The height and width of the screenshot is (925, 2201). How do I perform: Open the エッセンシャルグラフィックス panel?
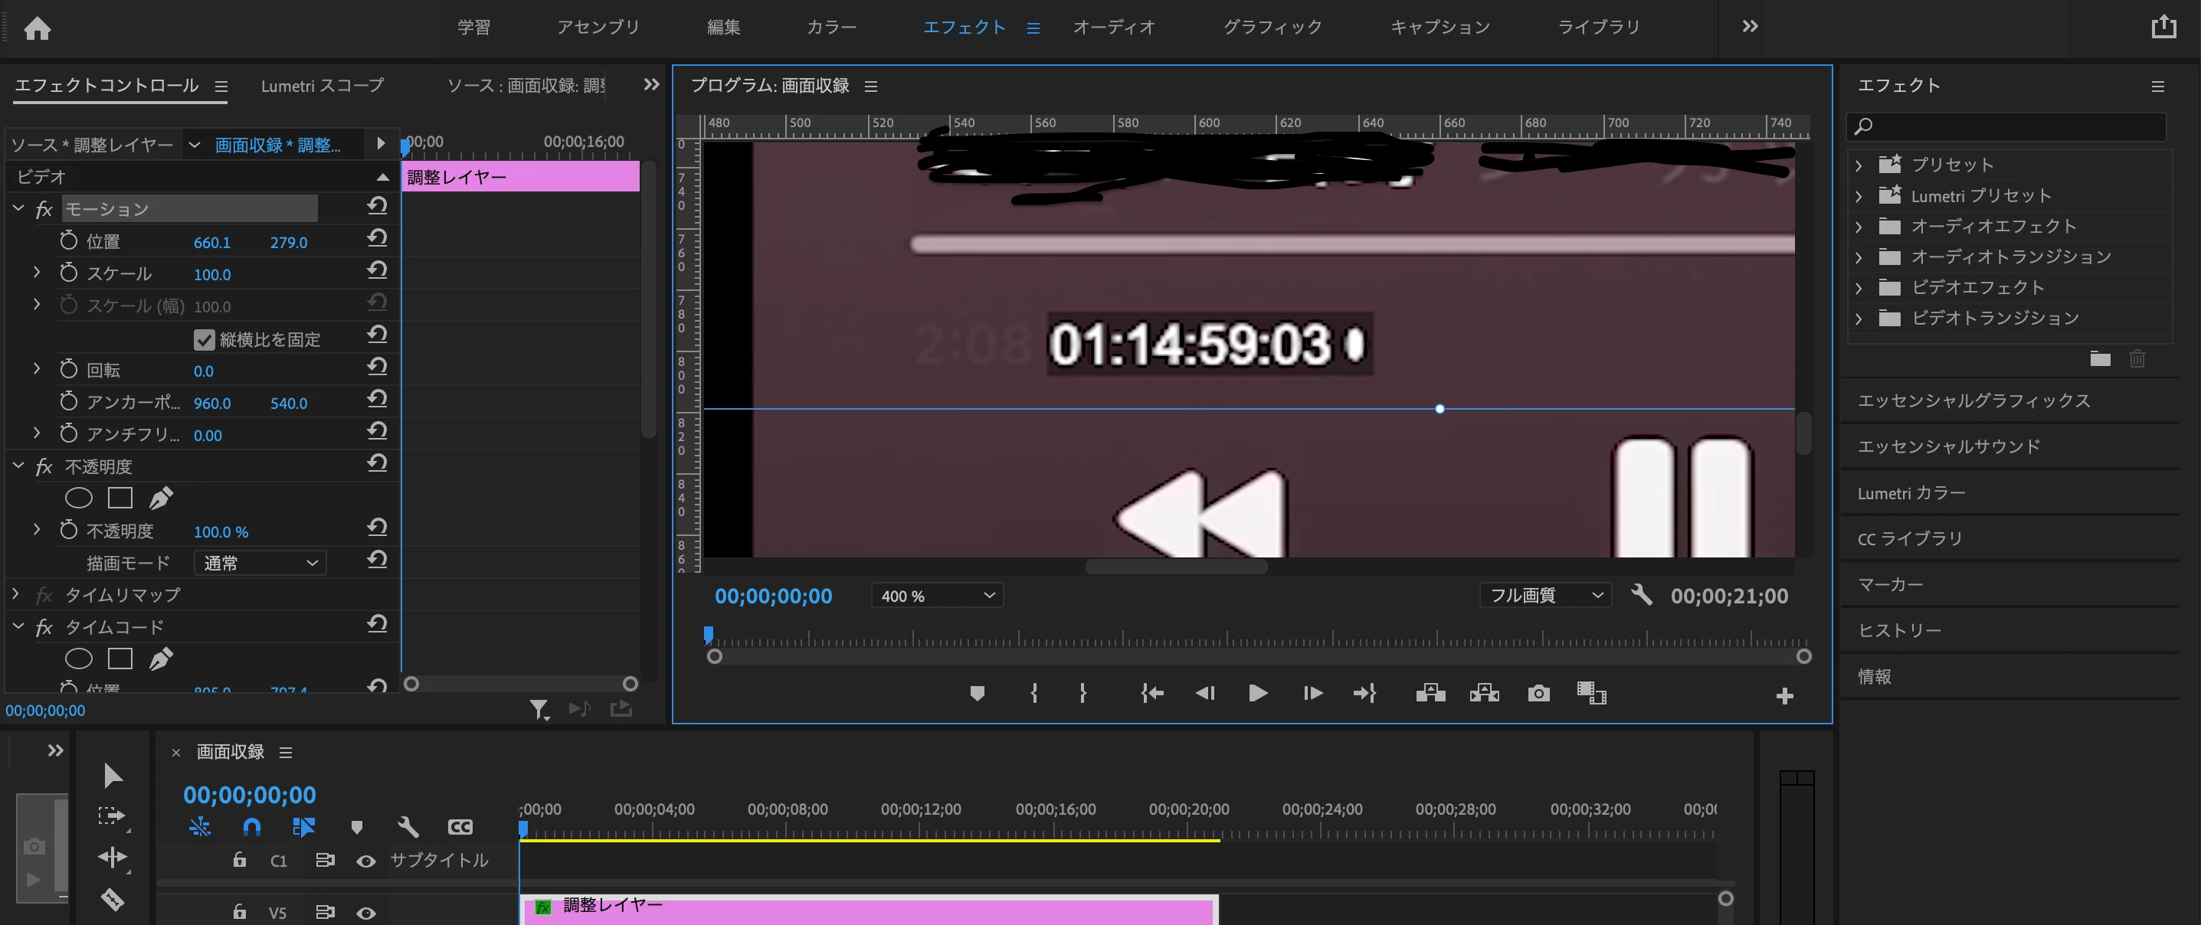[x=1973, y=400]
